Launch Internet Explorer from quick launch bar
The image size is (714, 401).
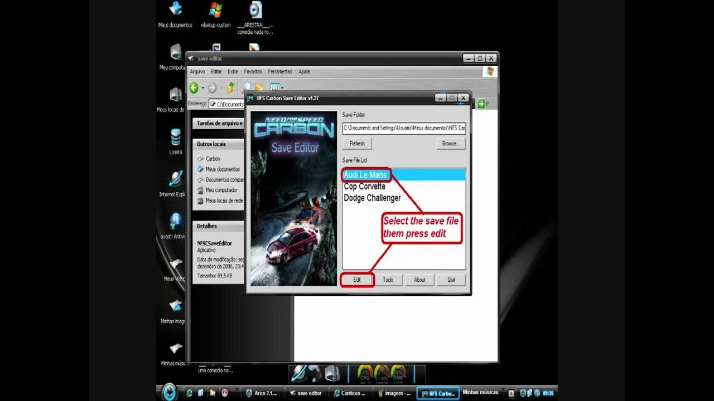pos(190,393)
